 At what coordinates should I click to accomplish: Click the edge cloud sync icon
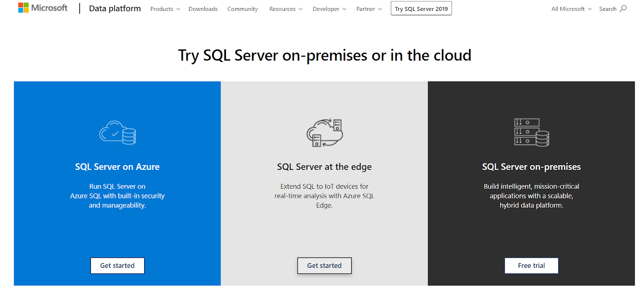tap(324, 133)
